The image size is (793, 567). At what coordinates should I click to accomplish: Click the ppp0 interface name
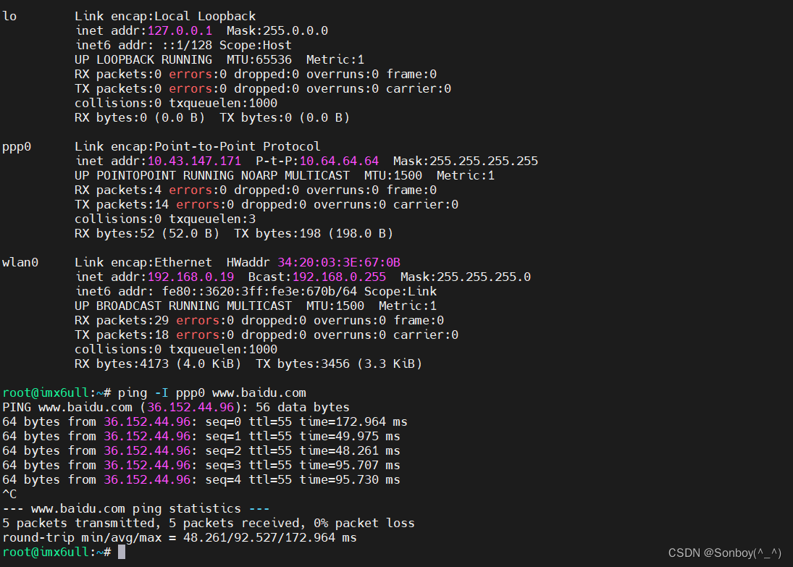point(17,147)
